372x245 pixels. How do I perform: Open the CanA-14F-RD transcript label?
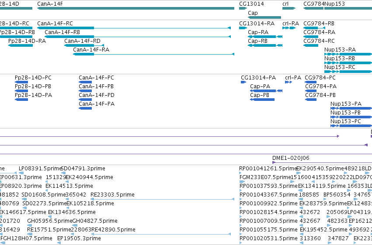pyautogui.click(x=82, y=41)
